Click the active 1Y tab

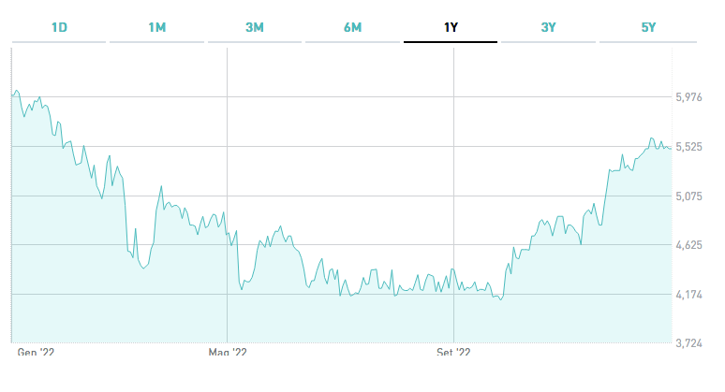451,27
